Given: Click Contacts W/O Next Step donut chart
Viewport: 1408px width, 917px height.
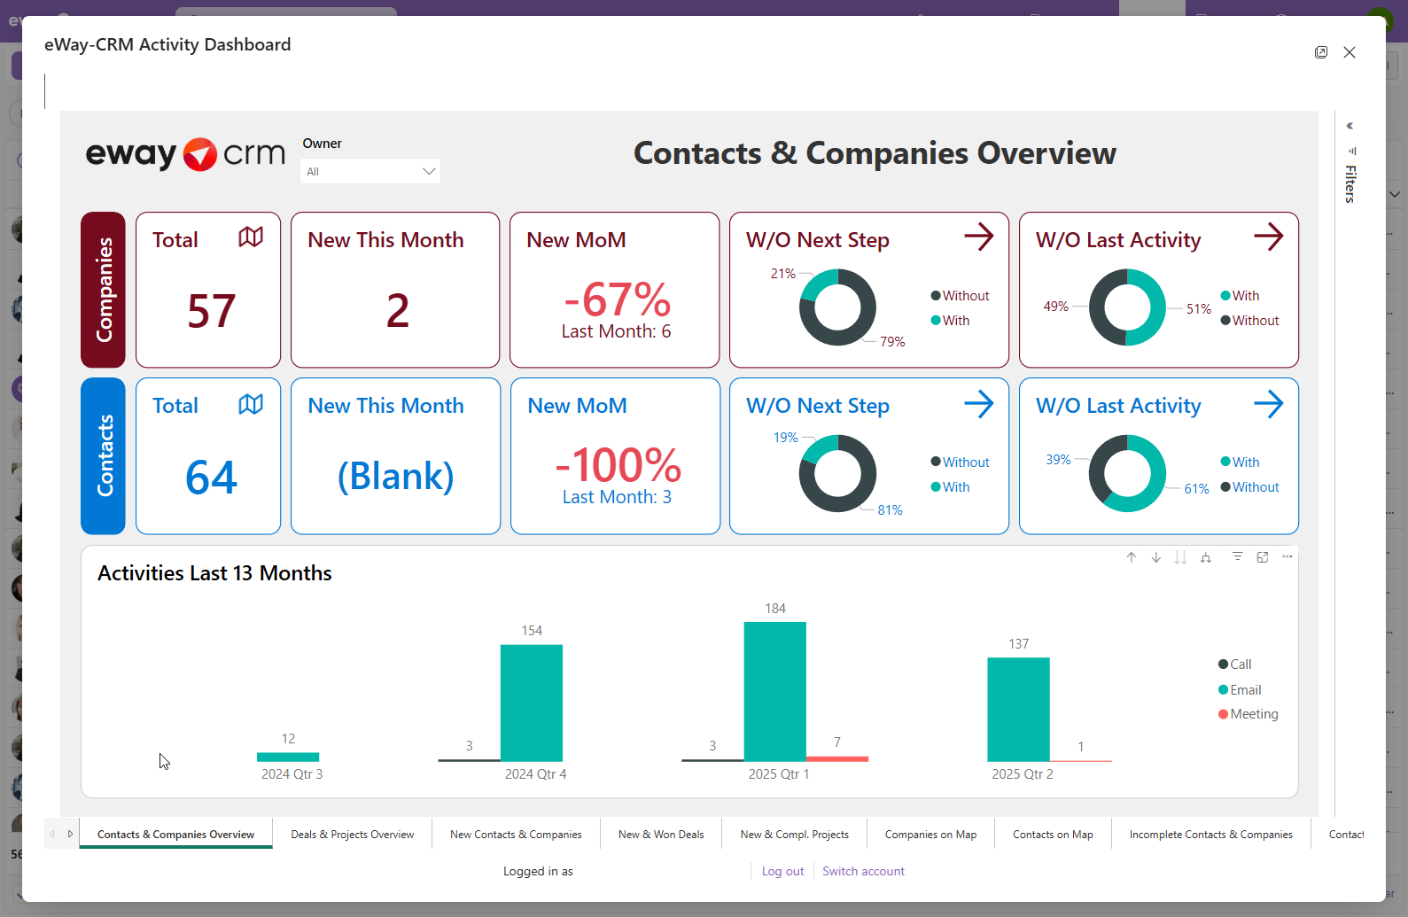Looking at the screenshot, I should (x=837, y=473).
